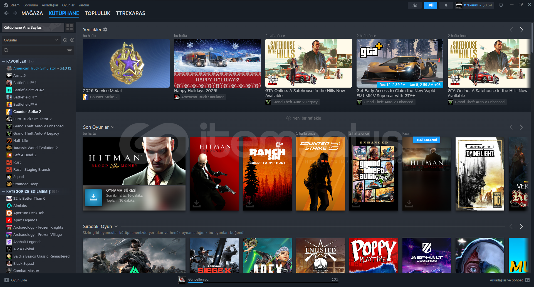Show previous Yenilikler items

(x=511, y=30)
